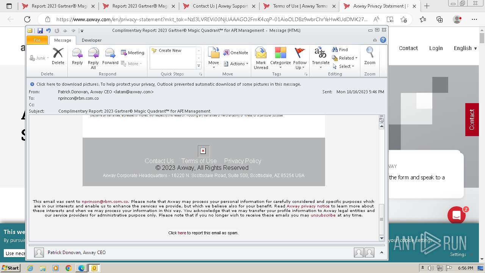Minimize the ribbon with the caret
485x273 pixels.
(375, 40)
